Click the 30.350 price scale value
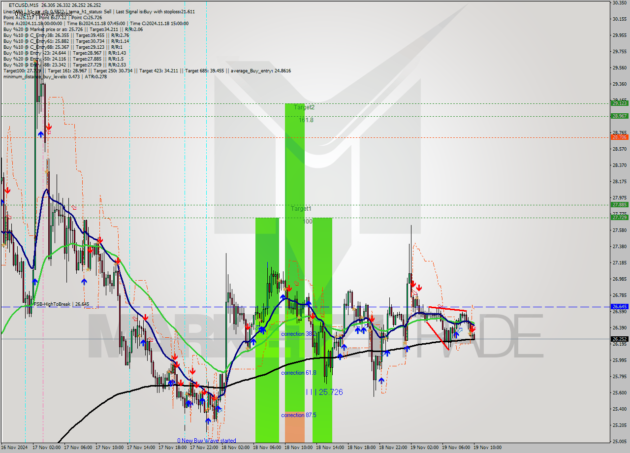 point(619,3)
